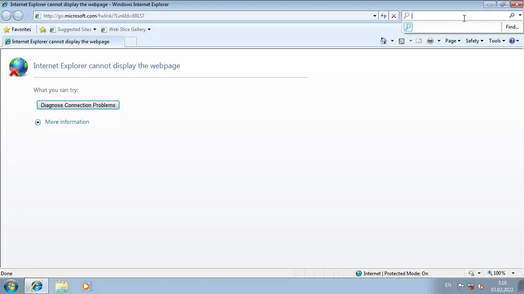Open Action Center flag tray icon

(461, 286)
